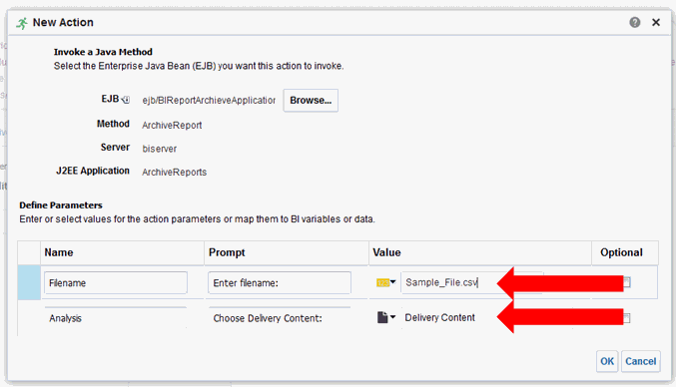Image resolution: width=676 pixels, height=387 pixels.
Task: Click the yellow value type icon for Filename
Action: pos(382,283)
